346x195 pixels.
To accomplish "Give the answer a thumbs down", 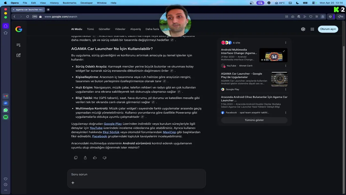I will click(x=105, y=158).
